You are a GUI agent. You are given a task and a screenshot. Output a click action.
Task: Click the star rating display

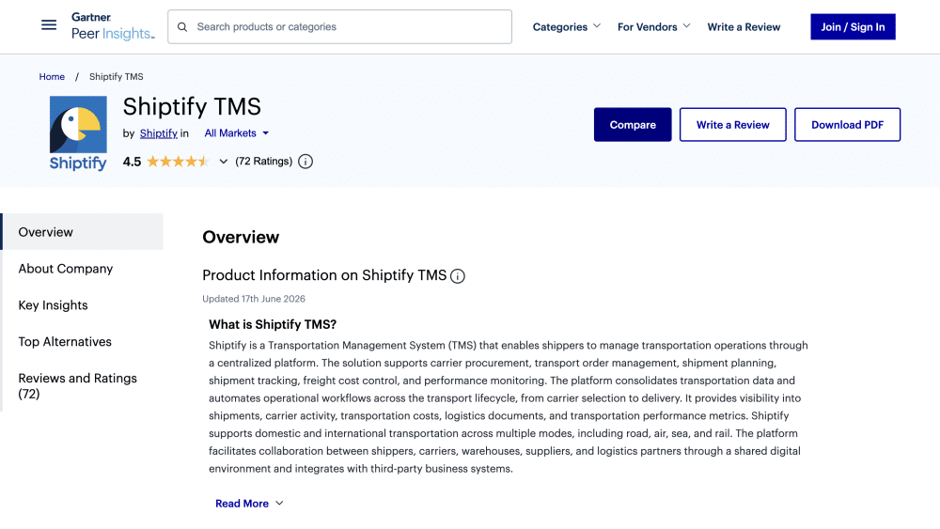tap(178, 162)
